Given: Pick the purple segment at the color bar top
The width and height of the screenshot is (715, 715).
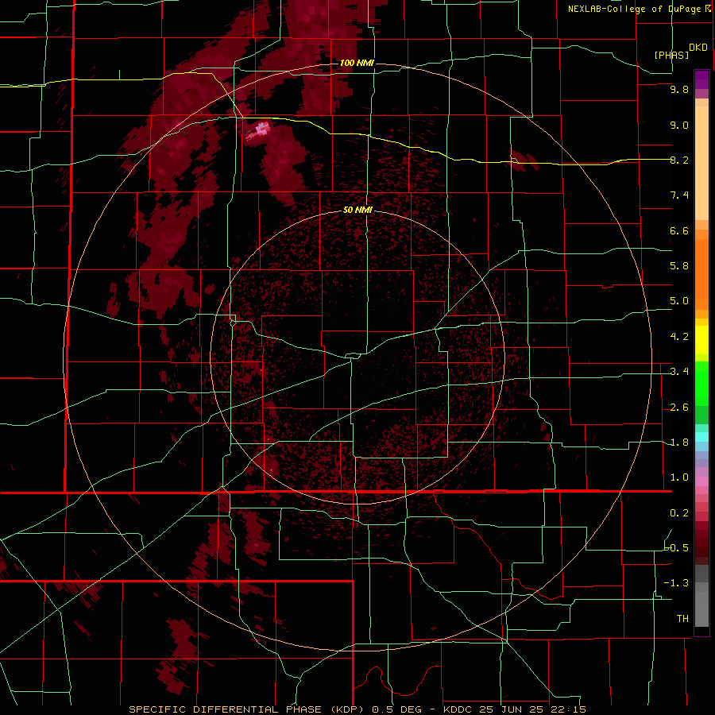Looking at the screenshot, I should coord(701,79).
